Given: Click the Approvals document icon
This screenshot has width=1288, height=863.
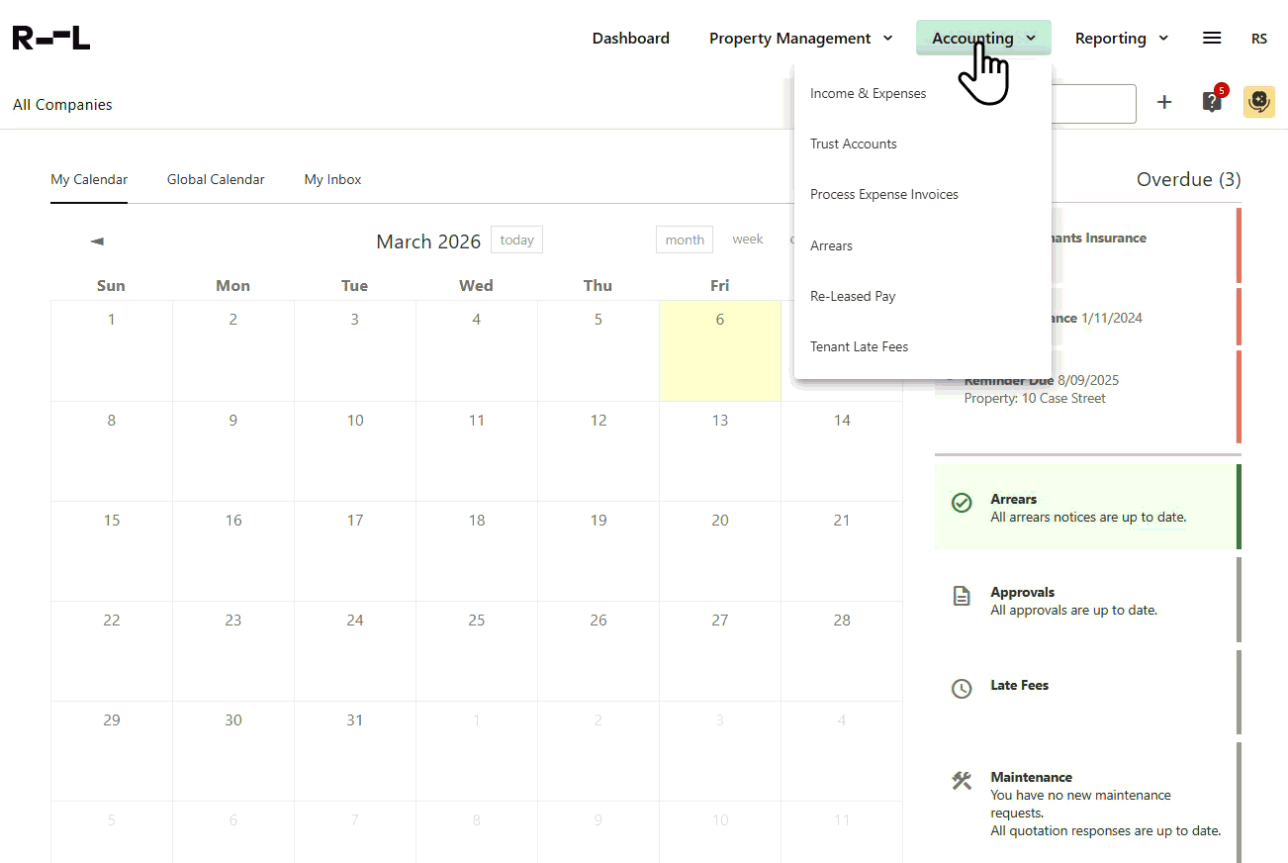Looking at the screenshot, I should point(962,596).
